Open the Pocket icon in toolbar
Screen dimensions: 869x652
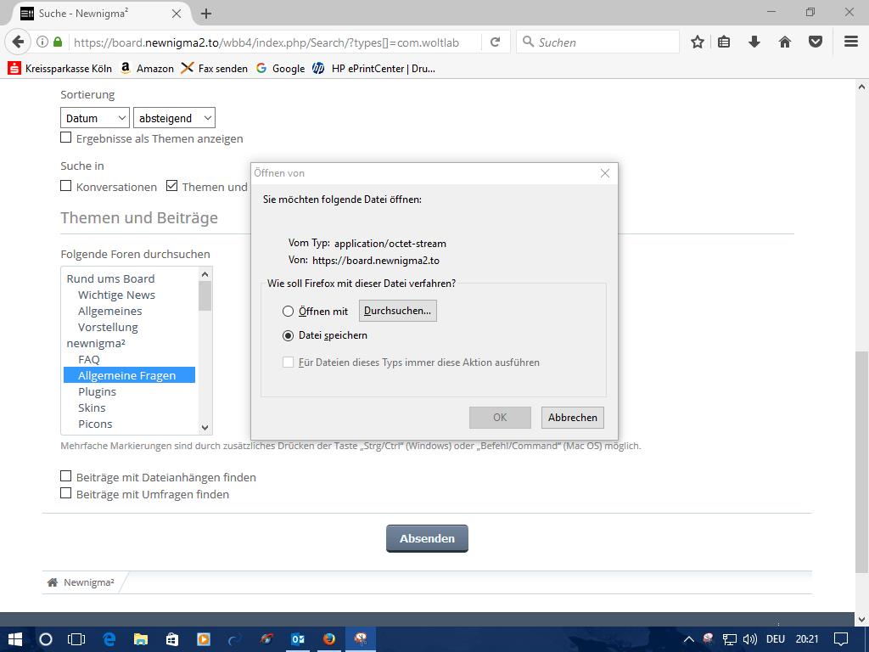click(816, 42)
